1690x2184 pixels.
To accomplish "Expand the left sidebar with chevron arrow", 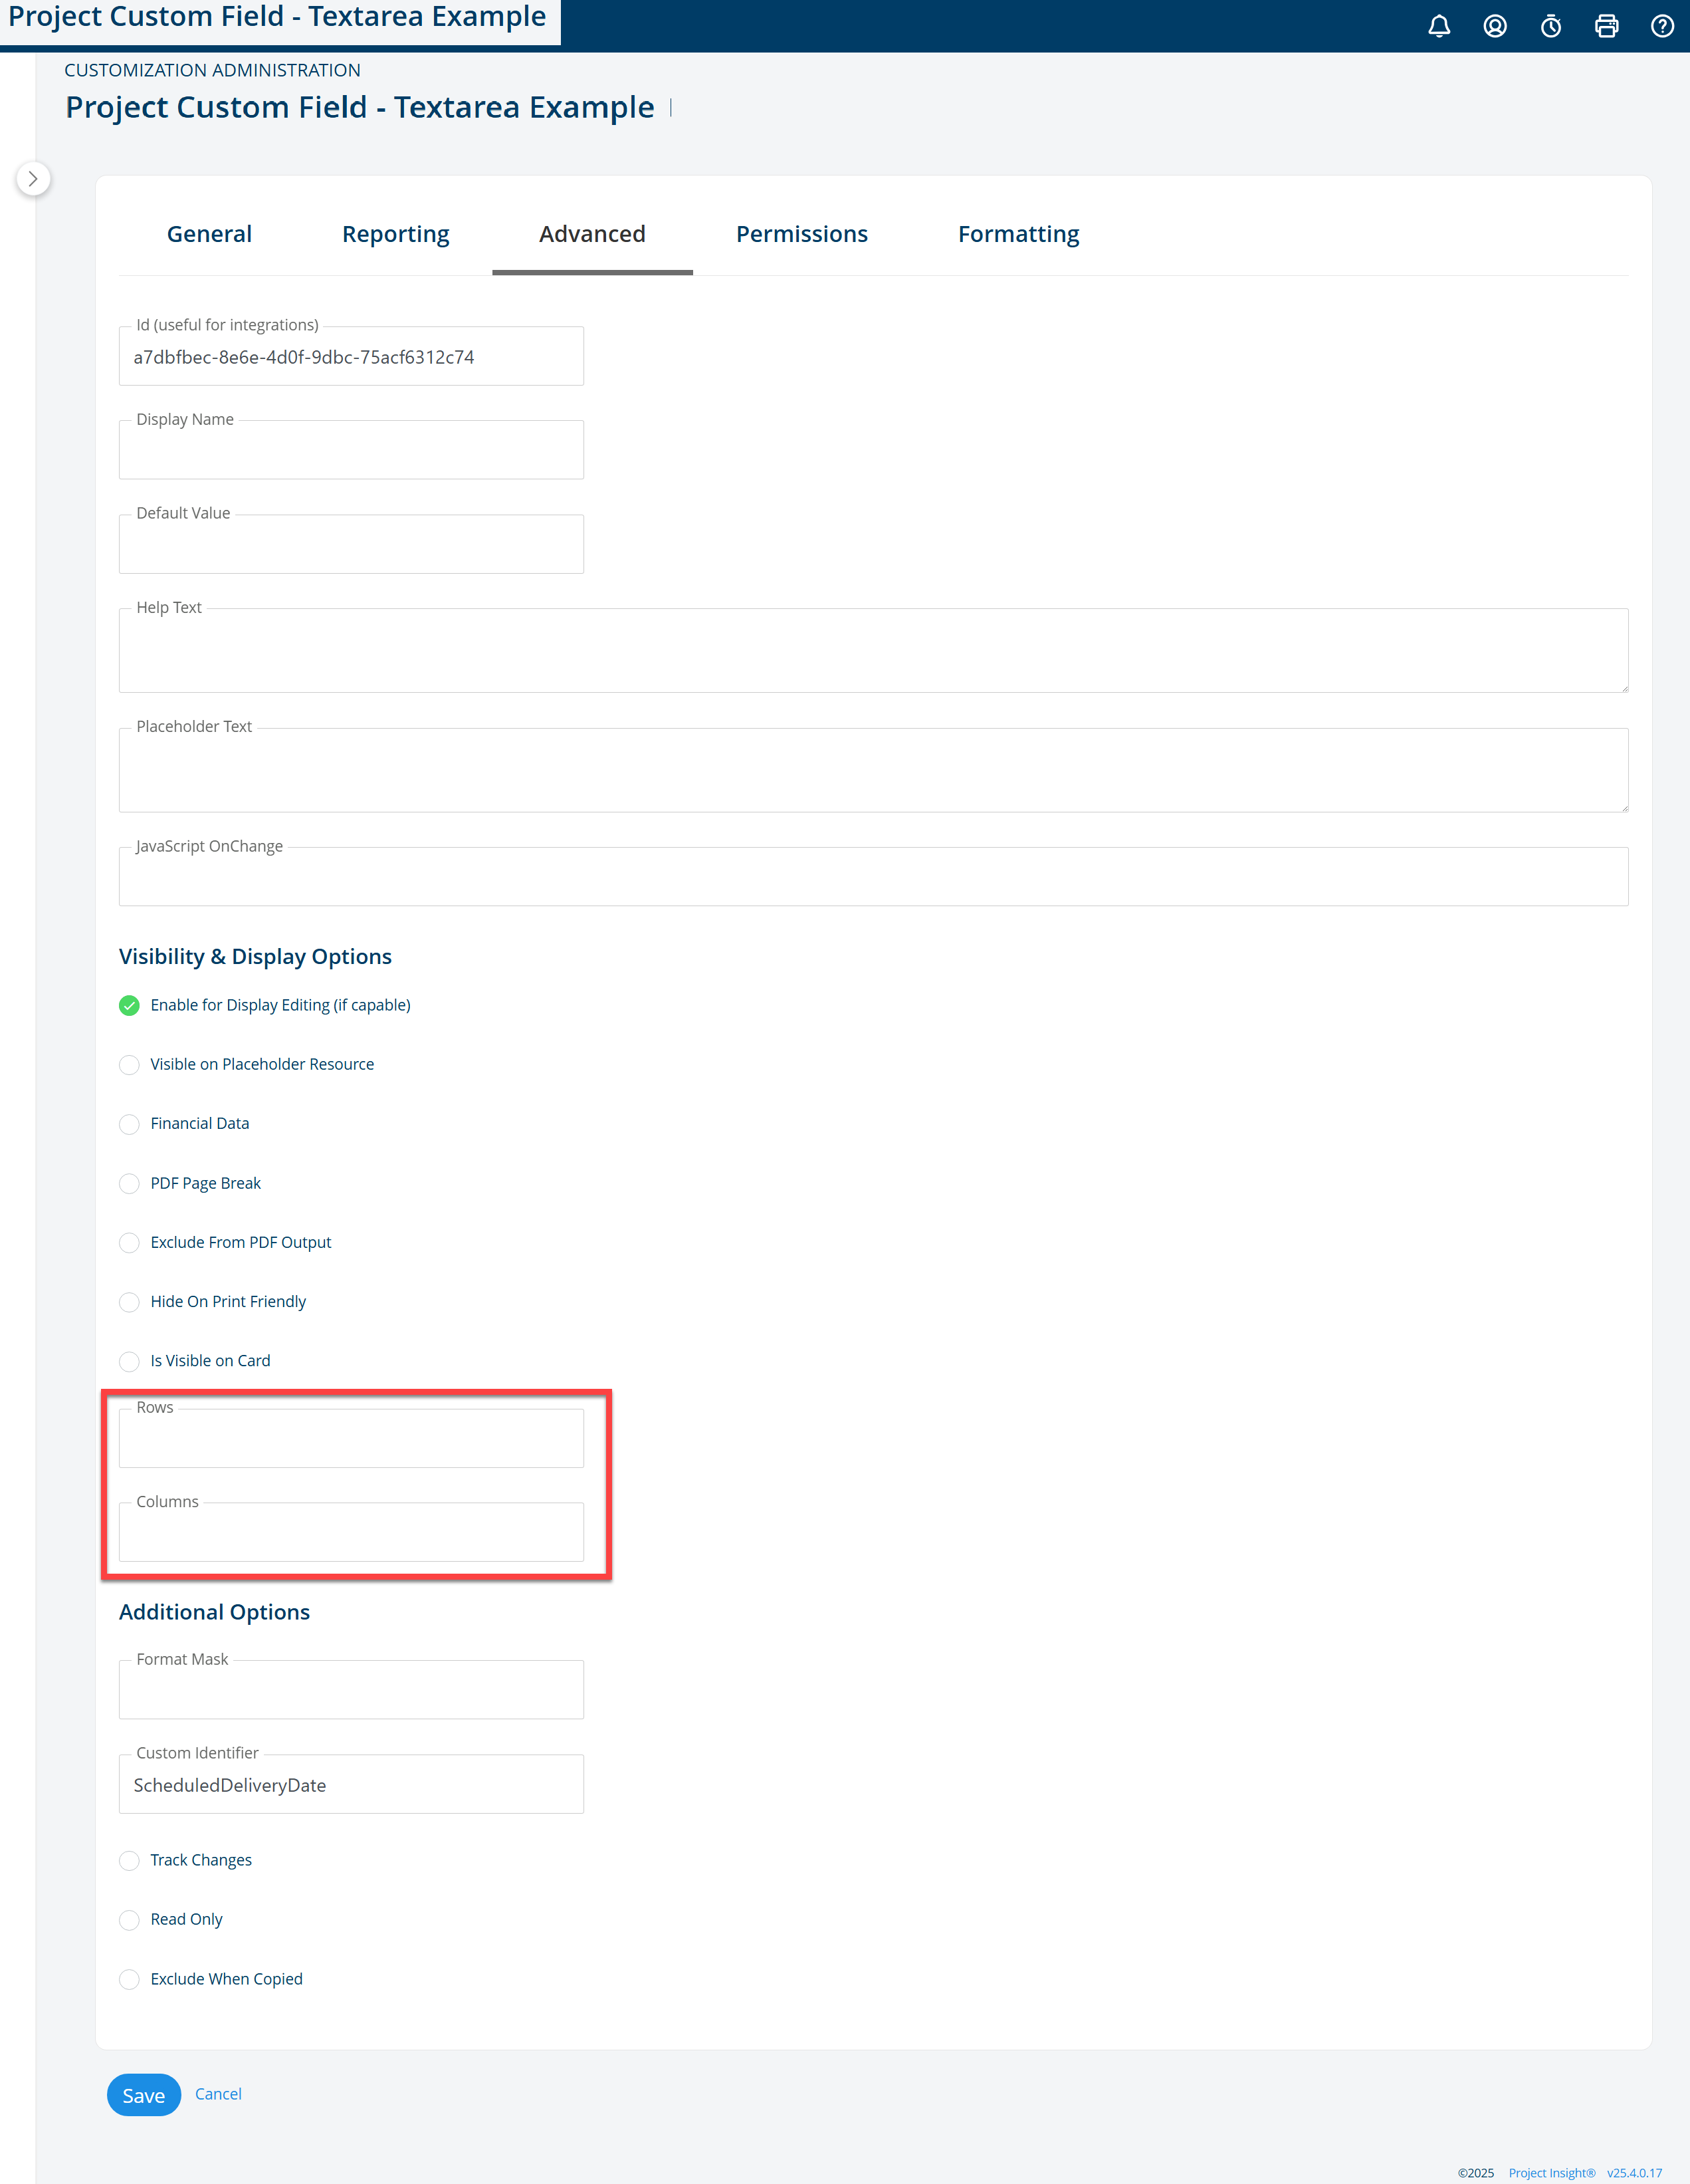I will pyautogui.click(x=33, y=179).
